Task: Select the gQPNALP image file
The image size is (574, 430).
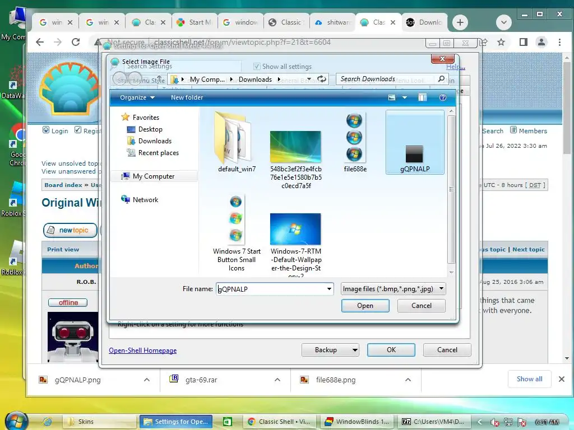Action: (x=415, y=142)
